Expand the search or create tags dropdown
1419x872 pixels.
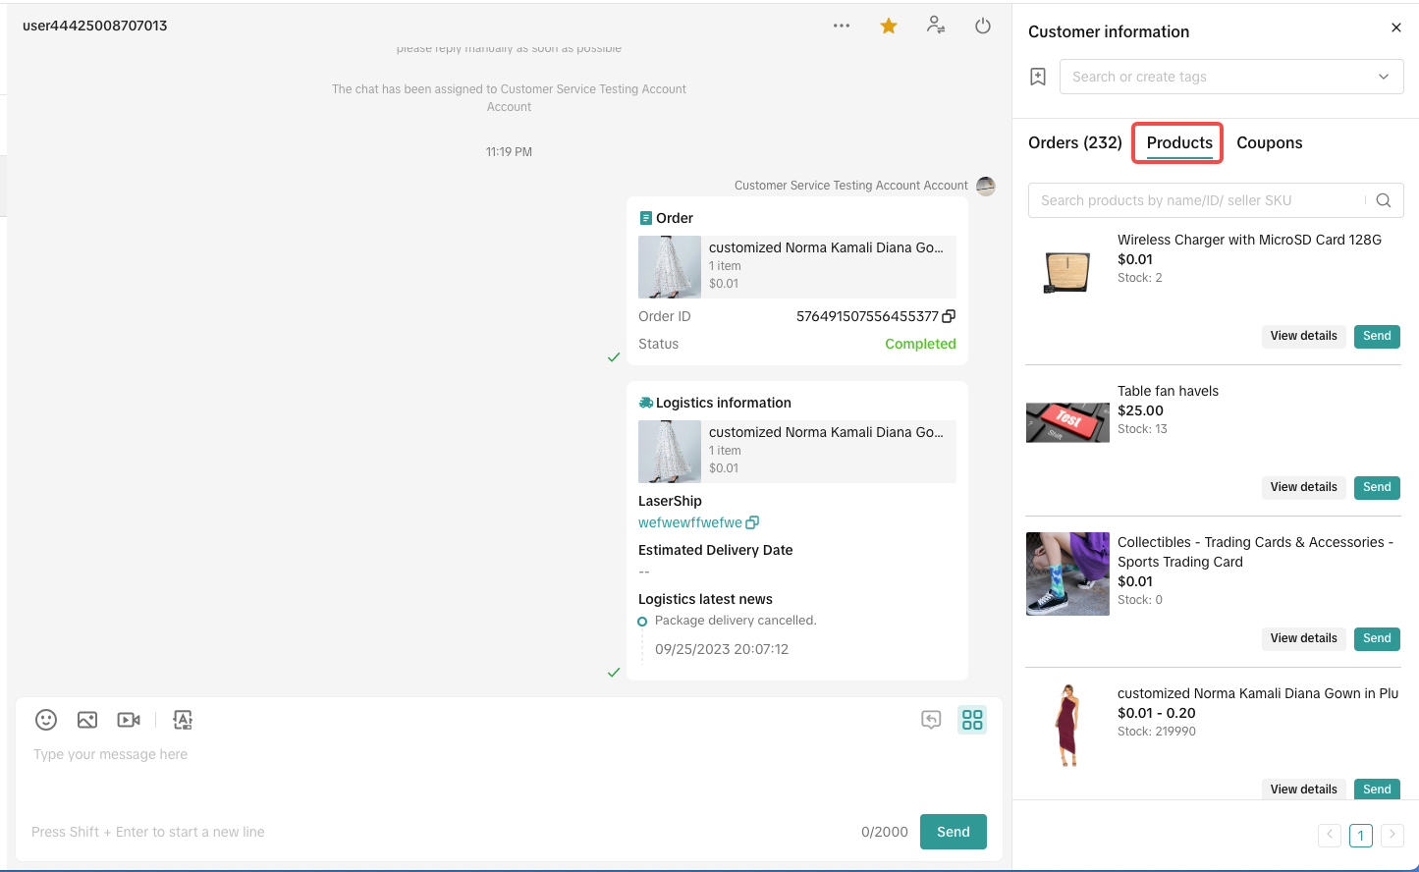tap(1383, 77)
